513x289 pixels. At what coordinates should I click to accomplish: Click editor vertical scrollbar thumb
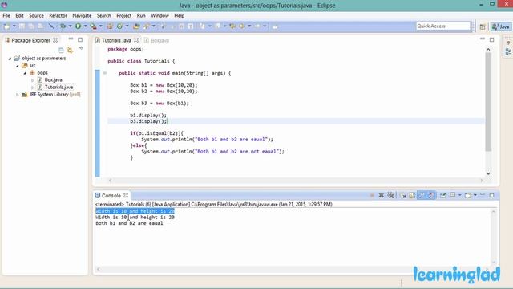point(488,102)
